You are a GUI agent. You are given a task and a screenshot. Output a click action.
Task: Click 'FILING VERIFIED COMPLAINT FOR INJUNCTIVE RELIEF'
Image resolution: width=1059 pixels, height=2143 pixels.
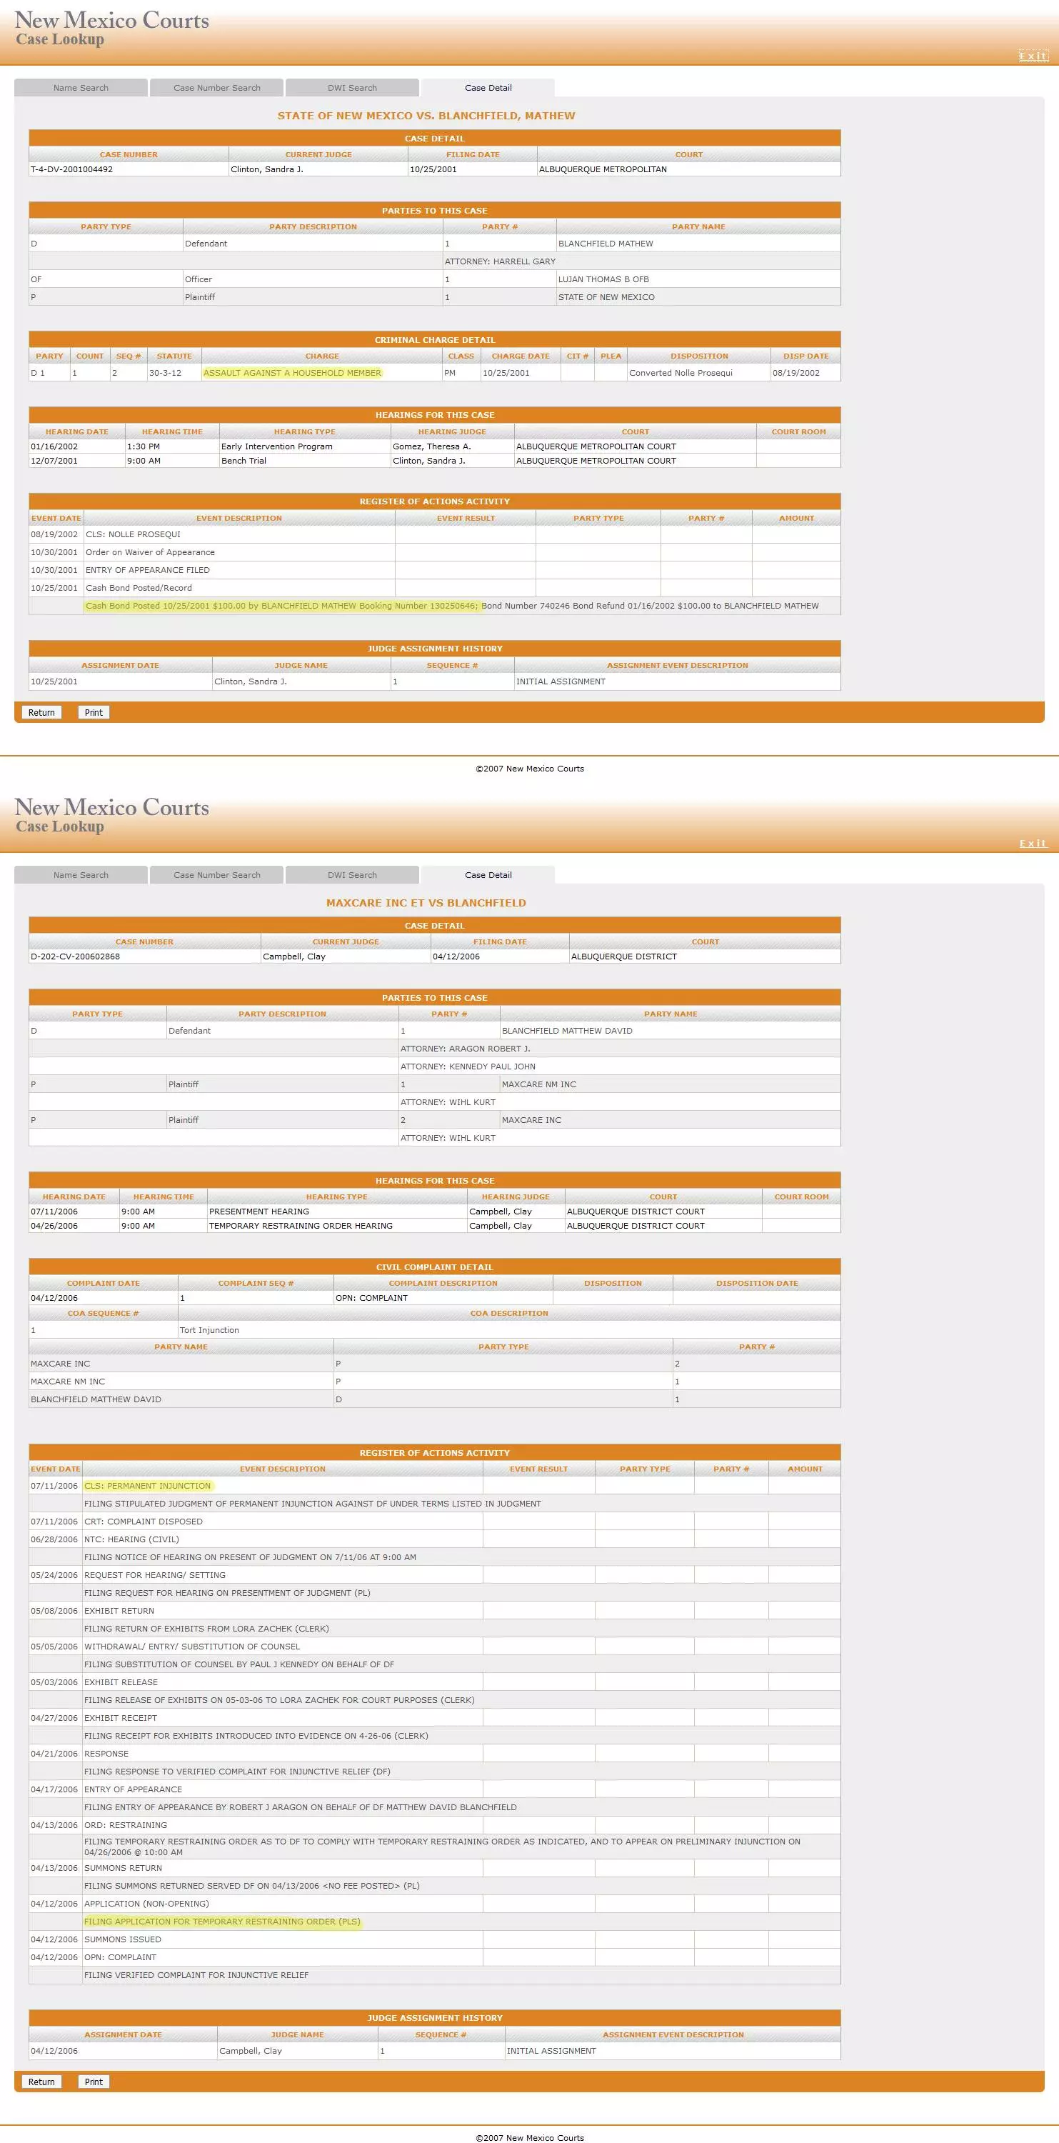coord(196,1975)
